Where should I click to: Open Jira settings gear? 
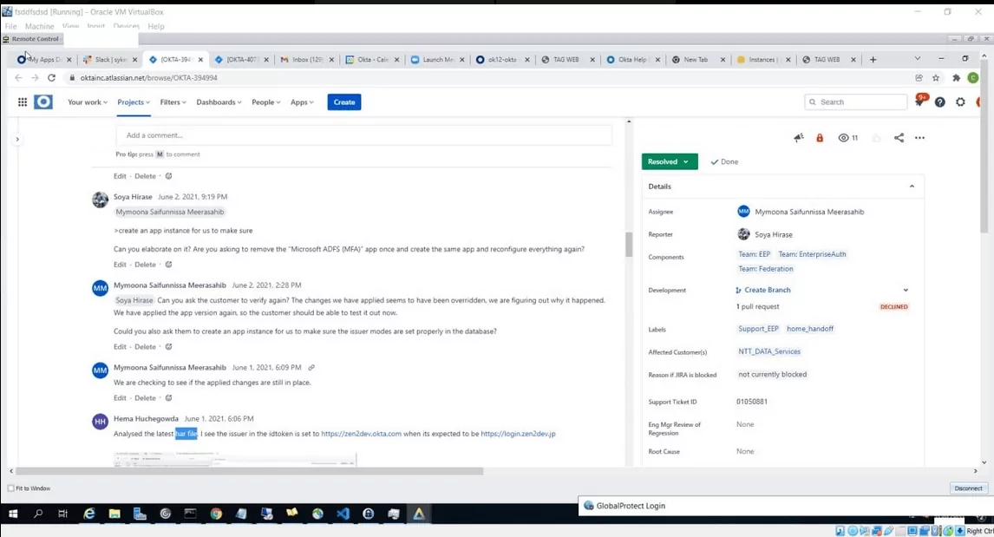click(x=959, y=102)
